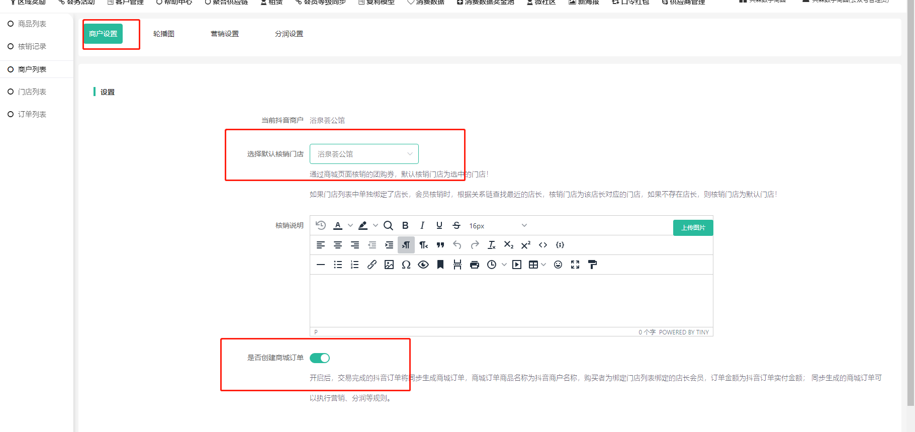Toggle left-to-right text direction button

point(406,245)
